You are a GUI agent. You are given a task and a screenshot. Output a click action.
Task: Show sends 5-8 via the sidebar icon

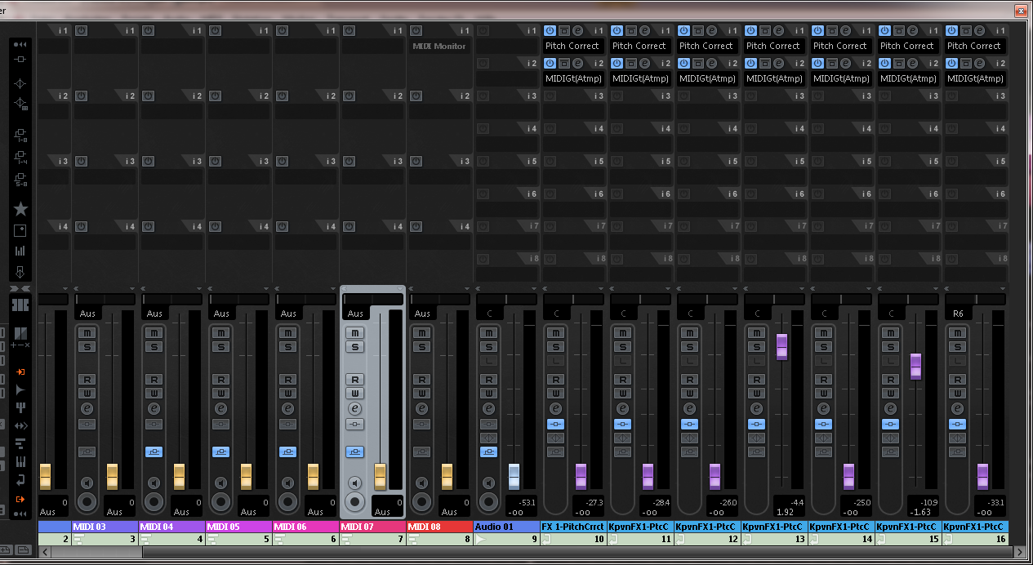[20, 180]
